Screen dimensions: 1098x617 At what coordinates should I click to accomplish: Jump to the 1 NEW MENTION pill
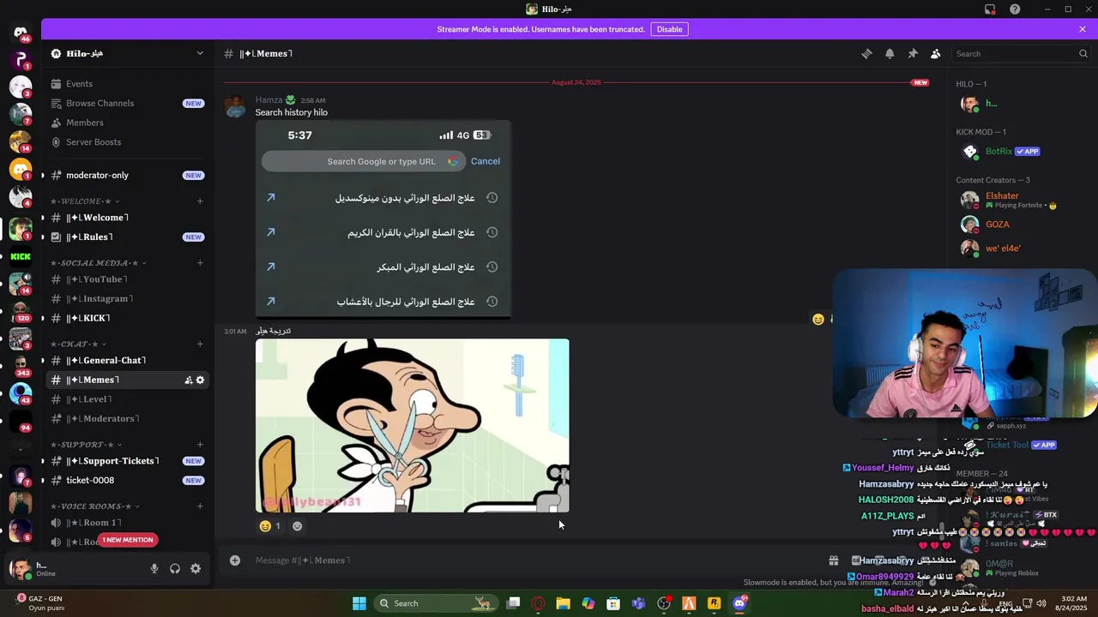128,540
